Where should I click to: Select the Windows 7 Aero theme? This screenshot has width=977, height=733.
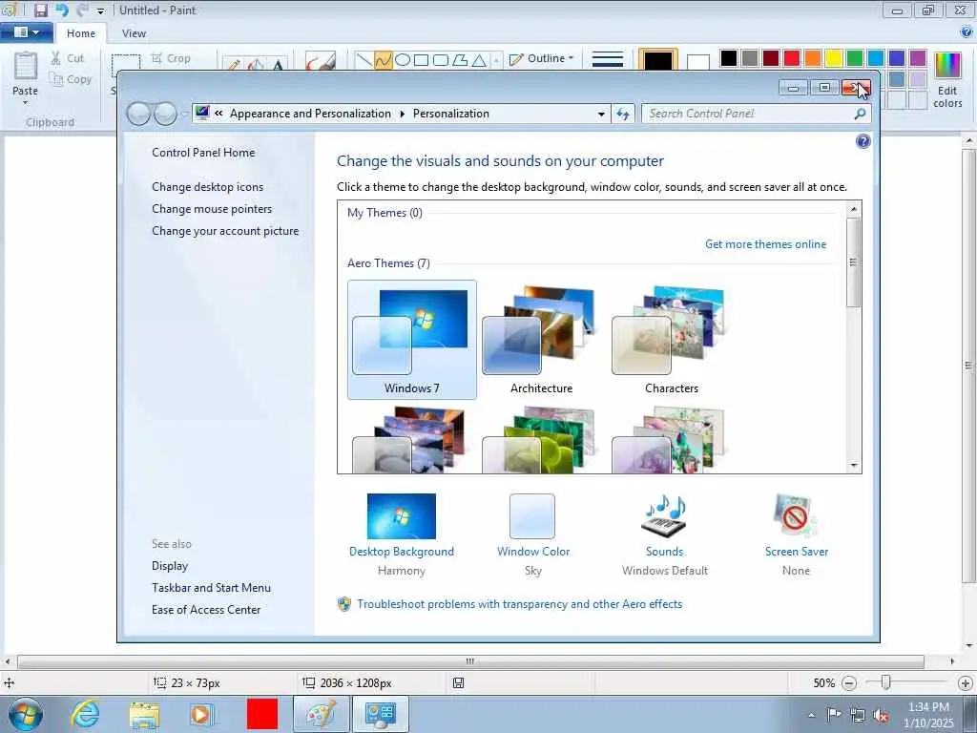click(x=412, y=340)
